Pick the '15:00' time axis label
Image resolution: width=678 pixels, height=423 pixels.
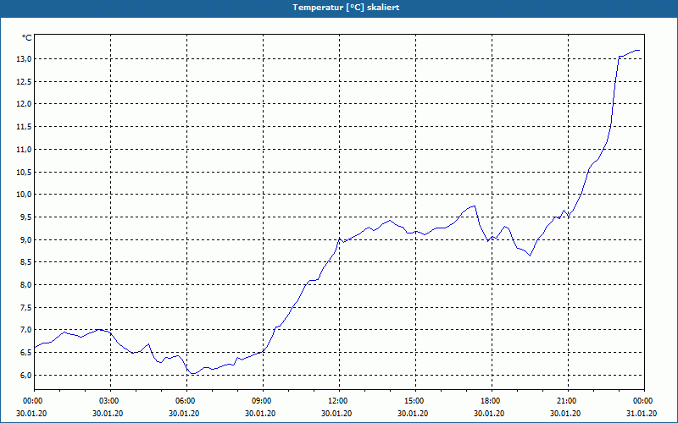click(415, 401)
